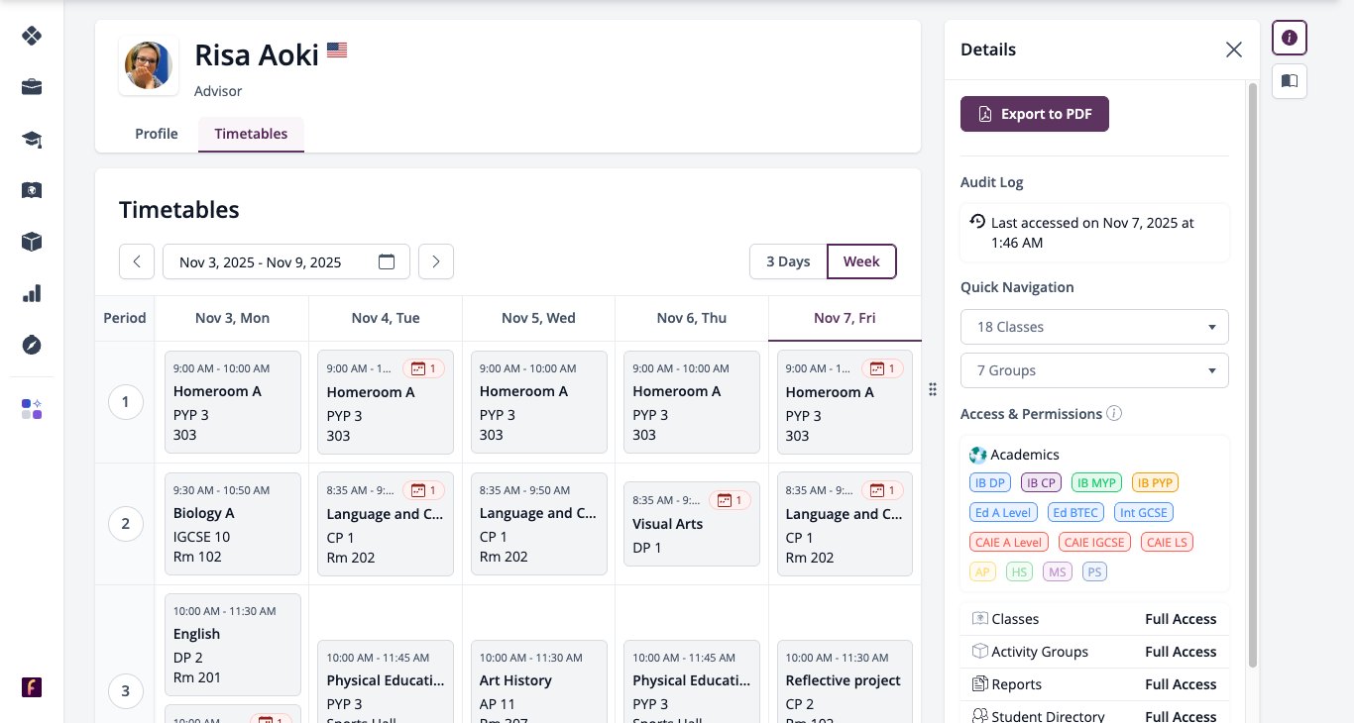Go to the next week with the arrow
This screenshot has width=1354, height=723.
click(x=436, y=261)
